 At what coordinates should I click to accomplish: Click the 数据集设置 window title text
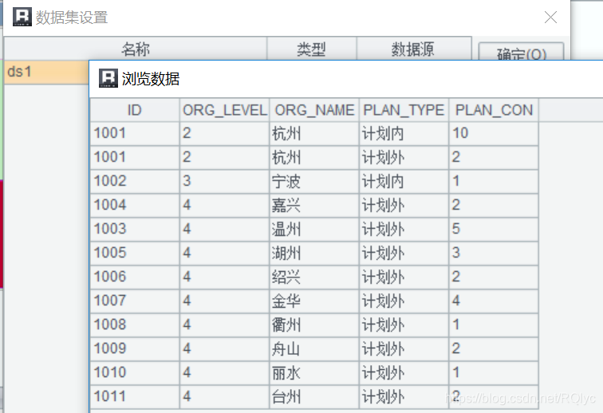pyautogui.click(x=72, y=18)
